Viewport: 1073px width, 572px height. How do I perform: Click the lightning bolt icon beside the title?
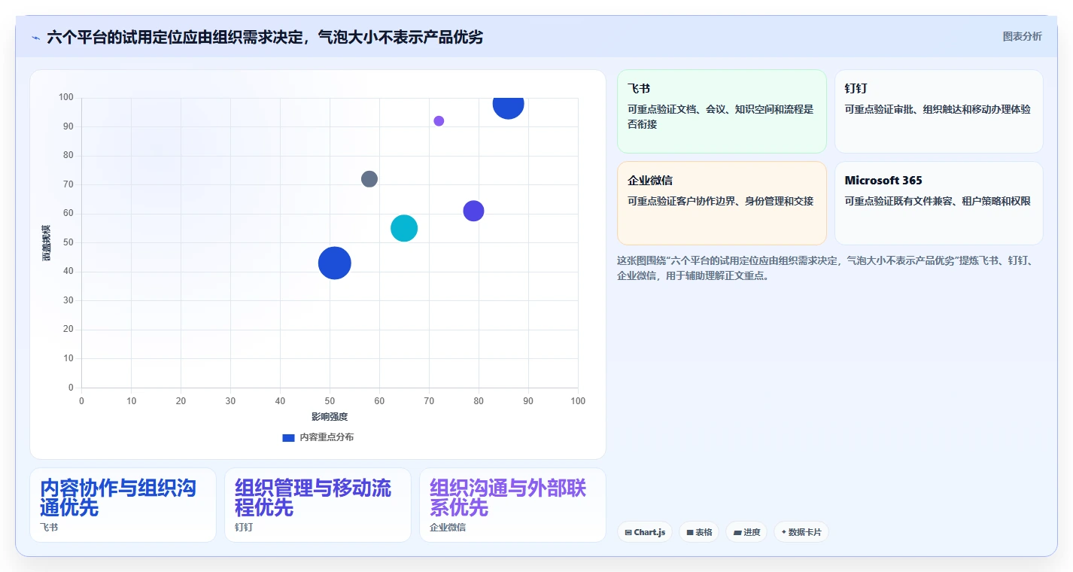(x=36, y=38)
